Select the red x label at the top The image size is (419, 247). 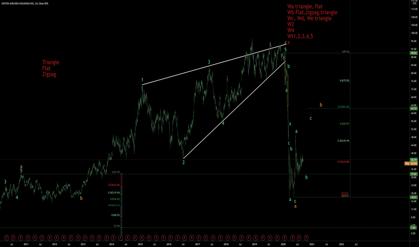click(x=289, y=43)
